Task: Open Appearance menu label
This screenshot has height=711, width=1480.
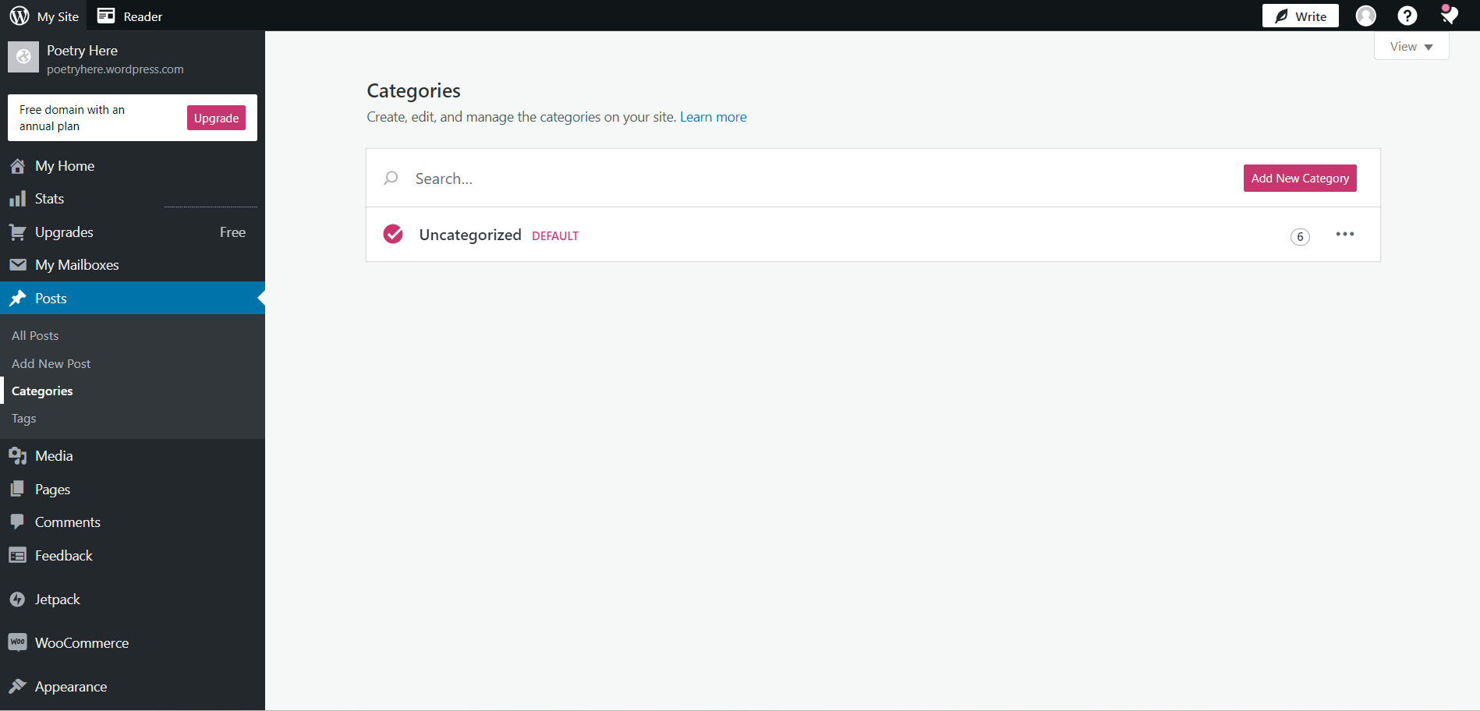Action: pyautogui.click(x=71, y=687)
